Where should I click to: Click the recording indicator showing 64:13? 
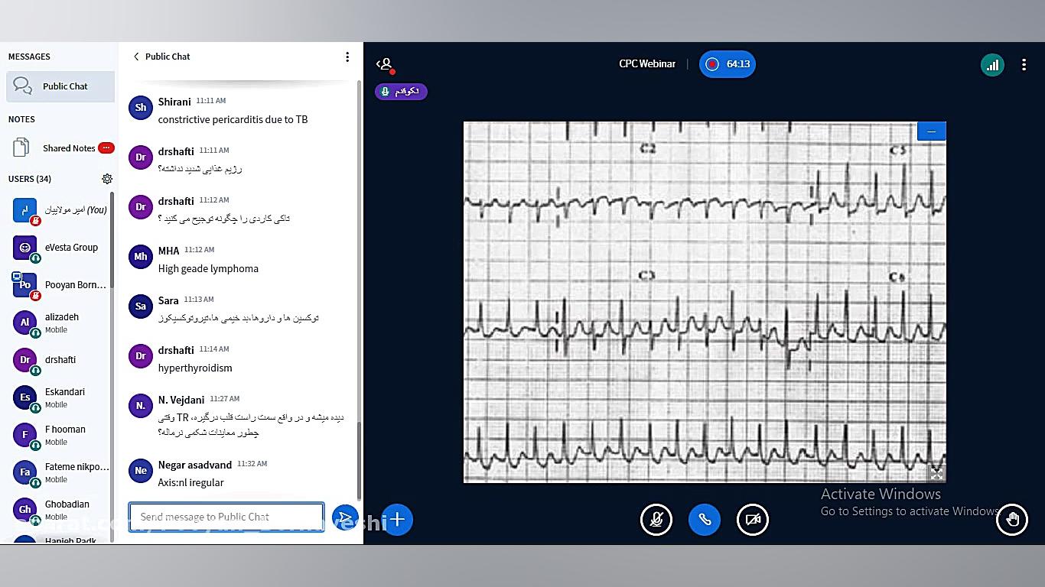pos(727,64)
